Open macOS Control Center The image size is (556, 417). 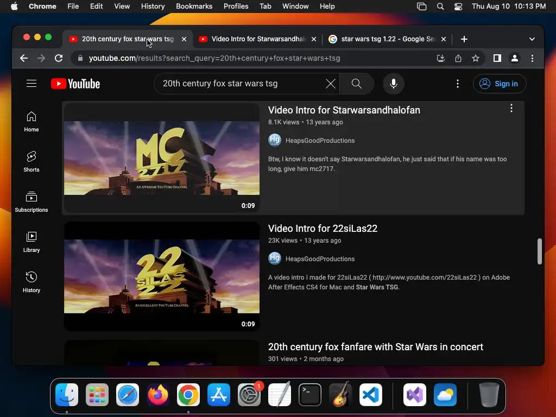coord(458,7)
